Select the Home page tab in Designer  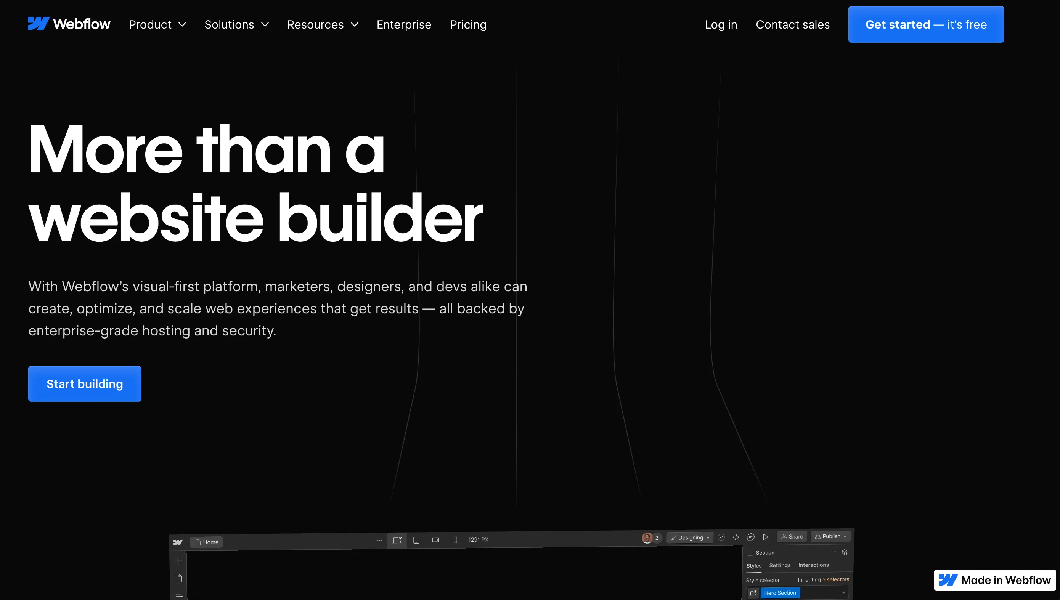(207, 542)
